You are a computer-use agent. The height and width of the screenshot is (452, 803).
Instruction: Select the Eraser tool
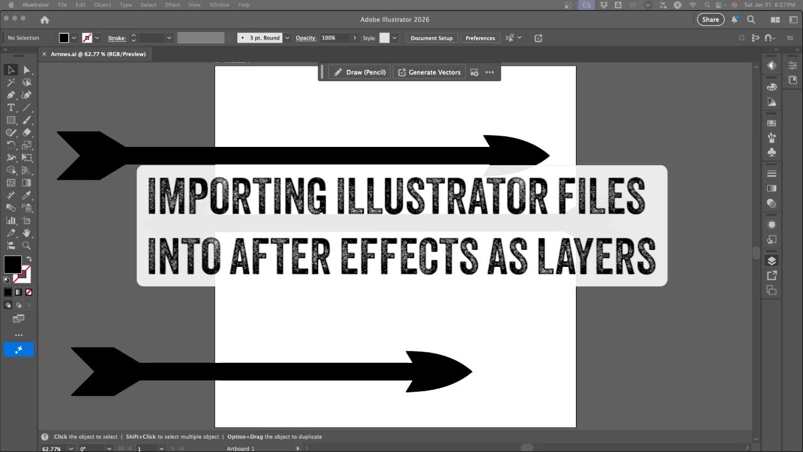coord(27,132)
